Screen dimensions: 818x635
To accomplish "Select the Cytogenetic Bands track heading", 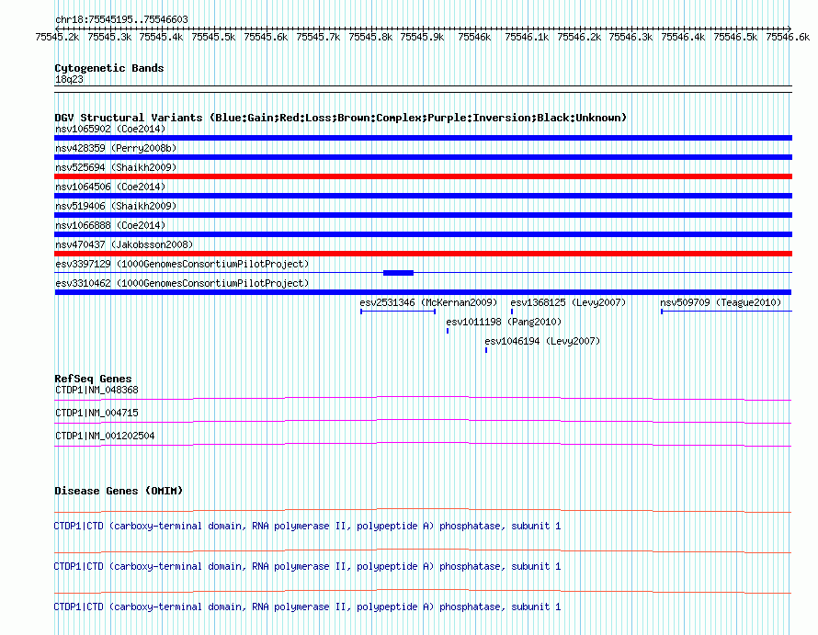I will 109,68.
